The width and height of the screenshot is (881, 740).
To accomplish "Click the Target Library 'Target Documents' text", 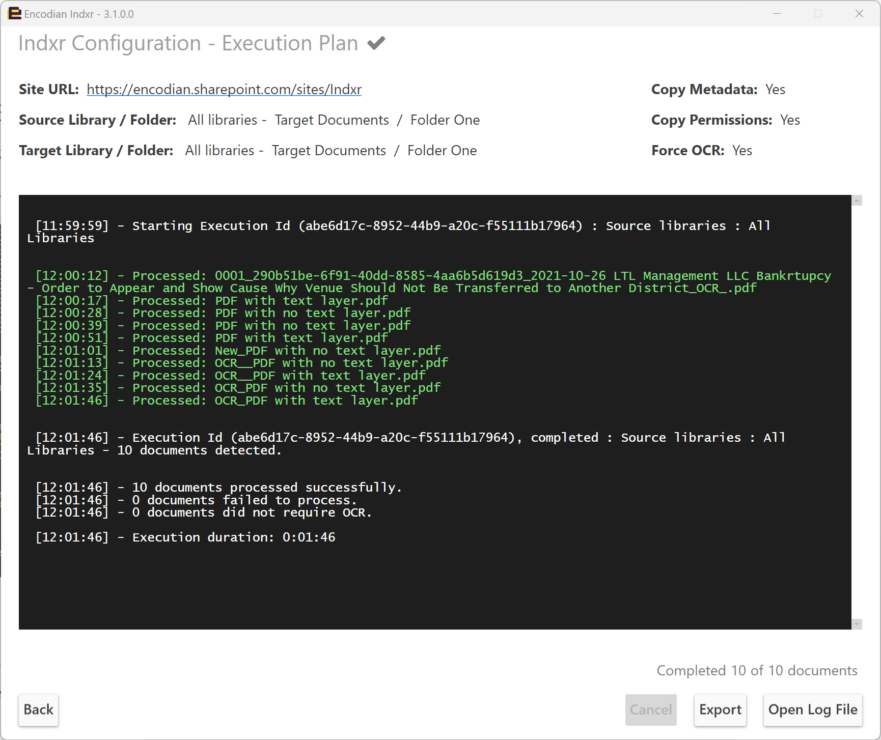I will pyautogui.click(x=328, y=151).
